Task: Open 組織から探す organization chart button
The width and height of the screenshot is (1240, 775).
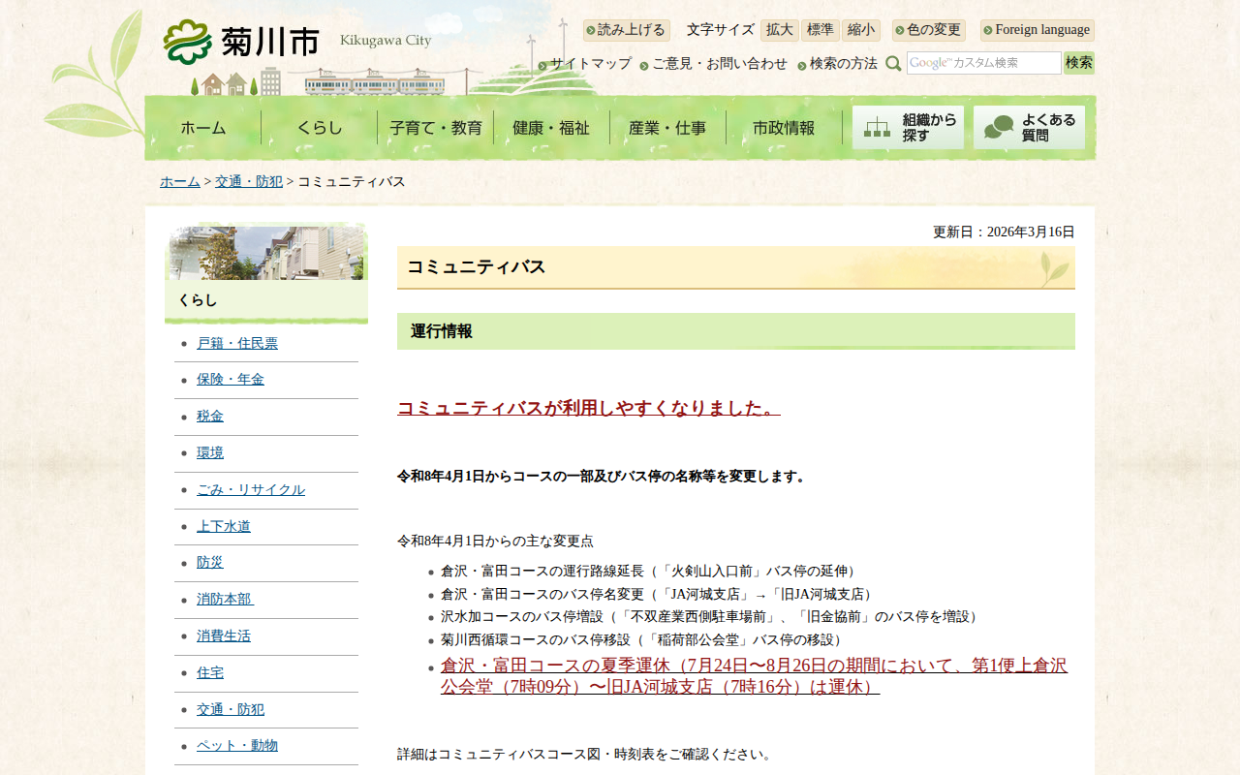Action: (x=908, y=128)
